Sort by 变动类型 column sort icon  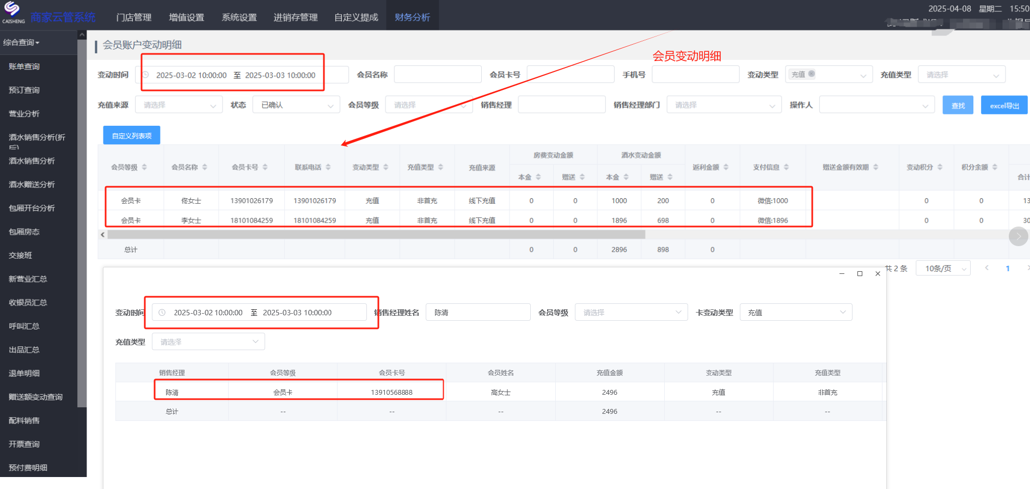[386, 167]
